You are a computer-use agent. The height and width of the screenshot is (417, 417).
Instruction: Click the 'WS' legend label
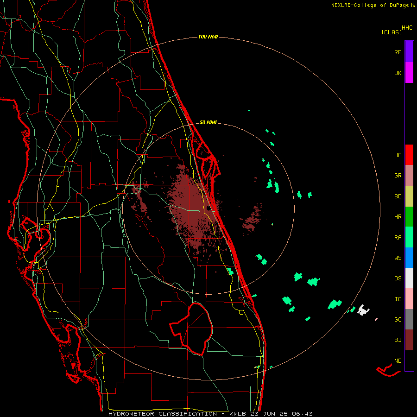click(398, 258)
